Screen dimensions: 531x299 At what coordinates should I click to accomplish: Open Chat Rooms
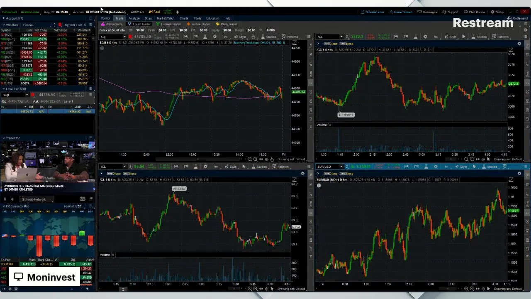[474, 12]
